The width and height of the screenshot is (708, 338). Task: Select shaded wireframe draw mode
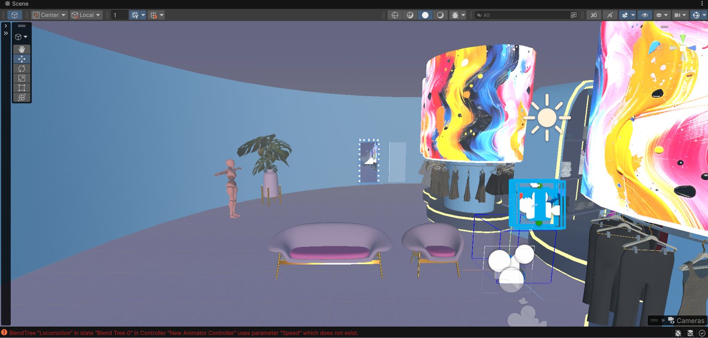(410, 15)
